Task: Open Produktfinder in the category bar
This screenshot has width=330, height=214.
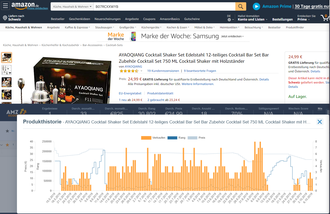Action: point(295,27)
